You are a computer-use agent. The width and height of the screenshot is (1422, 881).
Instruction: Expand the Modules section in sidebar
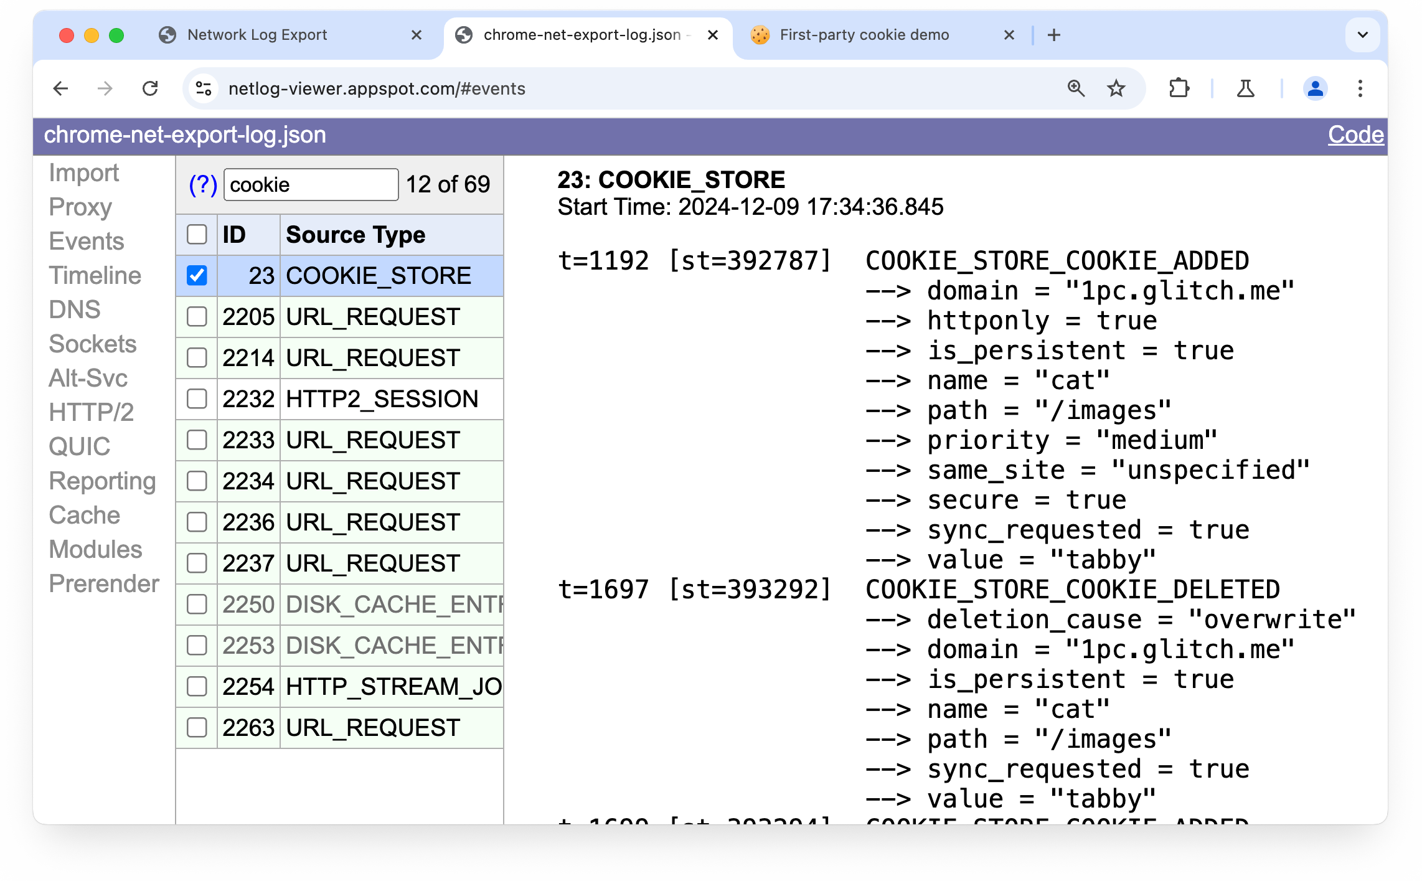[x=95, y=549]
